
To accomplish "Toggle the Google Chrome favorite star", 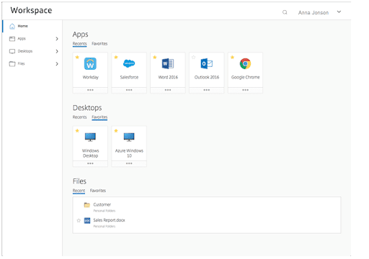I will 232,57.
